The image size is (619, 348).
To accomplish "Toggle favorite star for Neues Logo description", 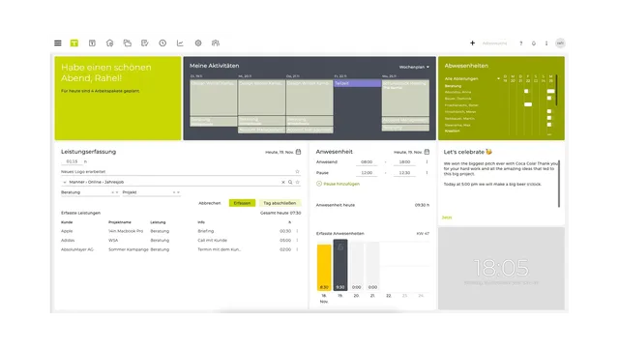I will pos(297,172).
